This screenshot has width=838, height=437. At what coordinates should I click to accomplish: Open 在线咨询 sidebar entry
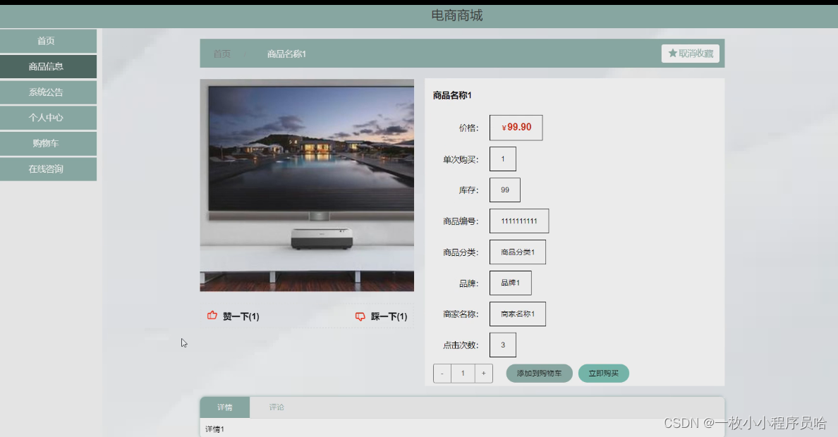click(48, 169)
